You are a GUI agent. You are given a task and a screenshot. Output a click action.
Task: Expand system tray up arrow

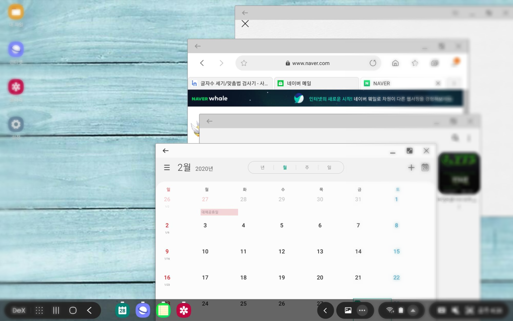click(x=413, y=310)
